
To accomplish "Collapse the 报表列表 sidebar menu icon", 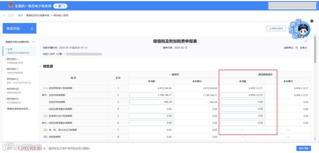I will (x=32, y=29).
